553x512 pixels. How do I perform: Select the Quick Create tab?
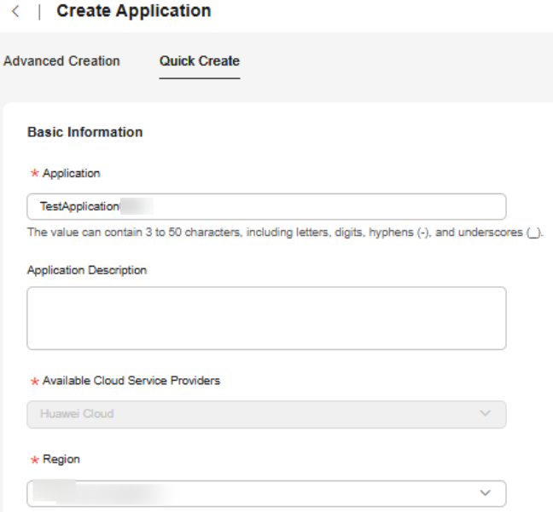[x=200, y=61]
